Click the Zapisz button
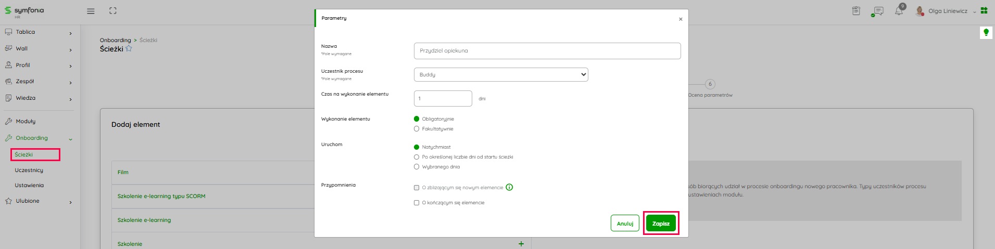 (661, 224)
